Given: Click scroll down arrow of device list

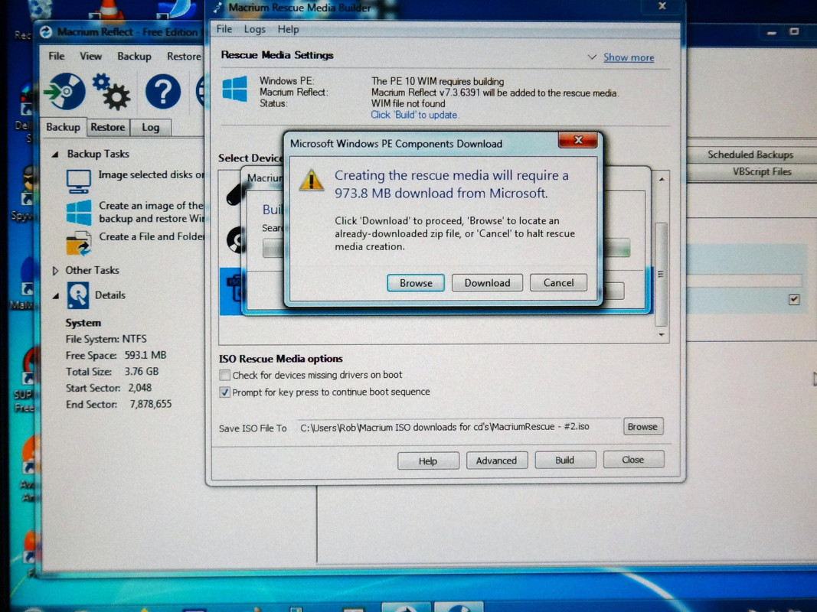Looking at the screenshot, I should (x=662, y=334).
